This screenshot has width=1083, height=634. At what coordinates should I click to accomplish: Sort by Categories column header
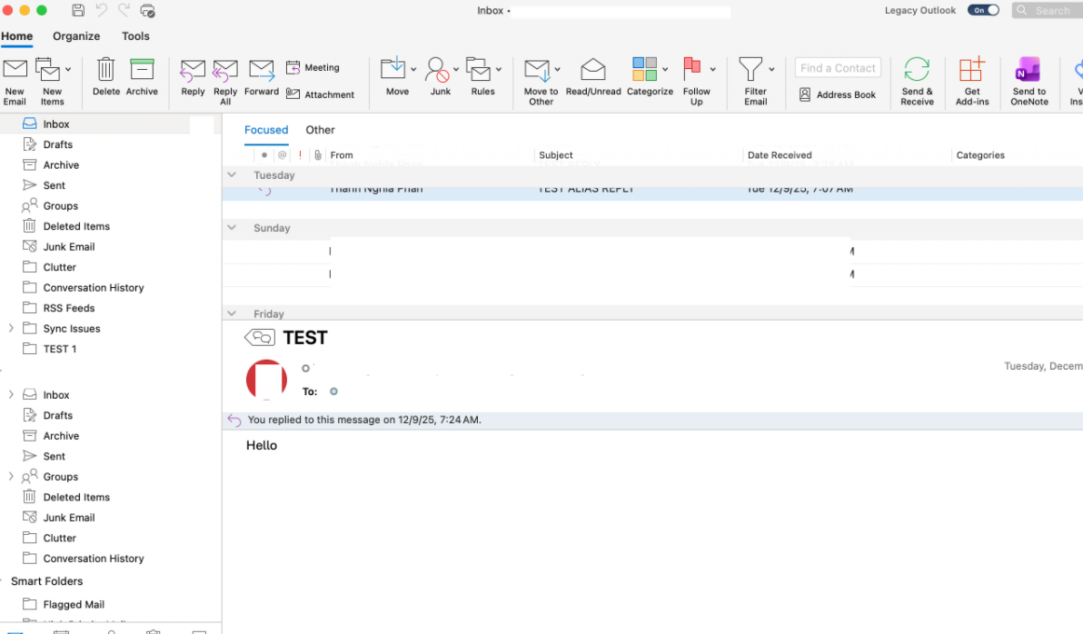[980, 155]
